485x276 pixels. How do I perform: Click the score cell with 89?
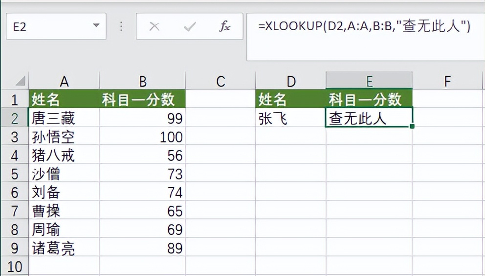click(142, 247)
